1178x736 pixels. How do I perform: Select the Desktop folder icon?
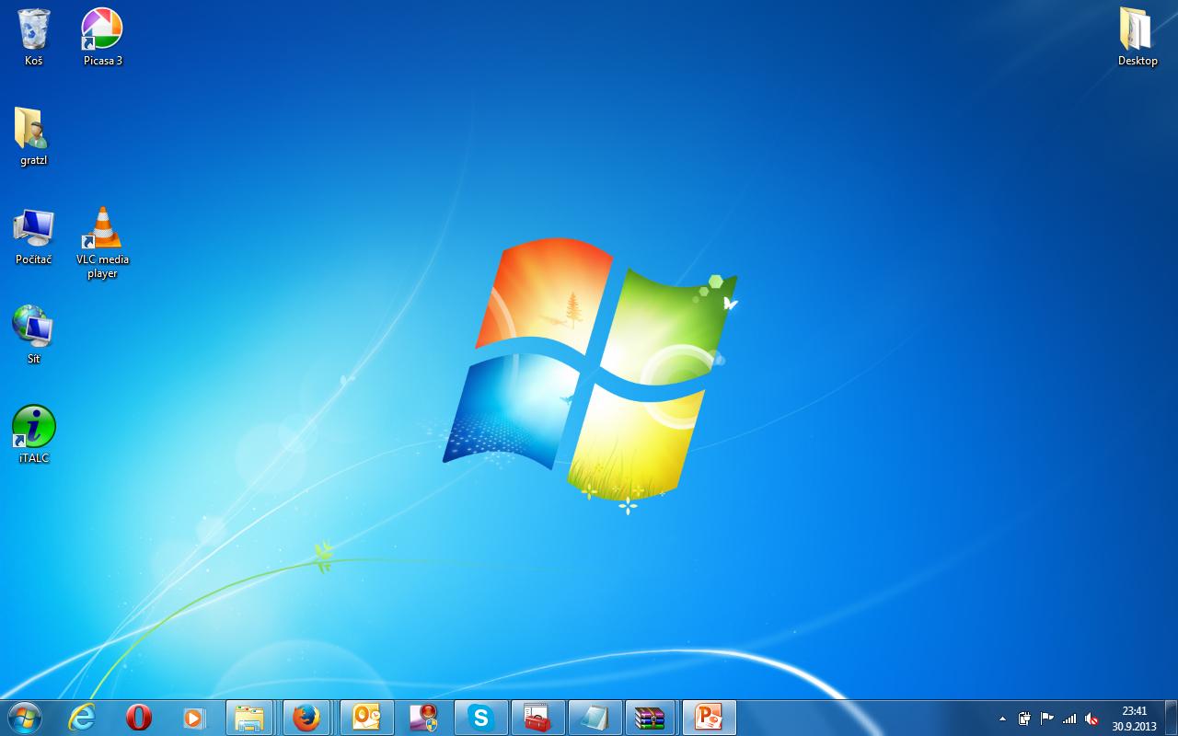coord(1138,37)
